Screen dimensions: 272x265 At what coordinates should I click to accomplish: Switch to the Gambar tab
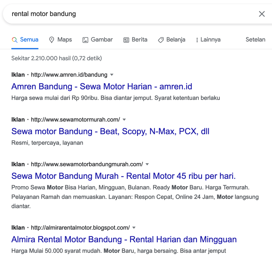click(x=102, y=40)
